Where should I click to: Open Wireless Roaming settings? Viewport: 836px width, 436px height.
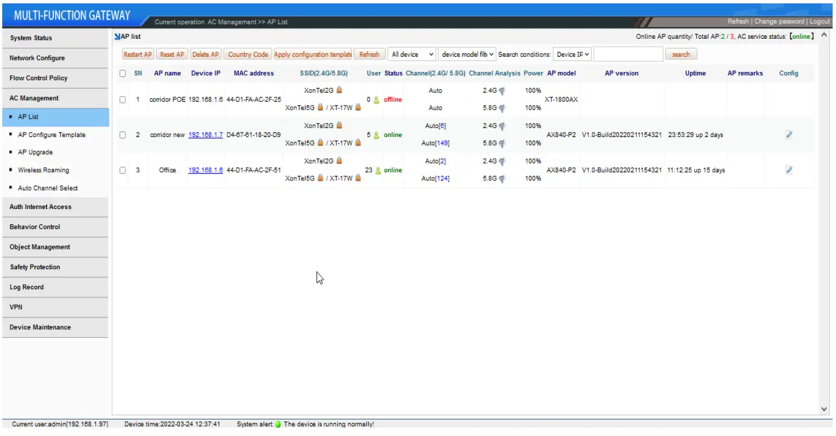point(43,170)
